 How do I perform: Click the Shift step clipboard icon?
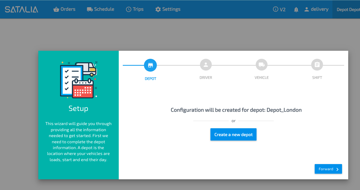coord(317,65)
